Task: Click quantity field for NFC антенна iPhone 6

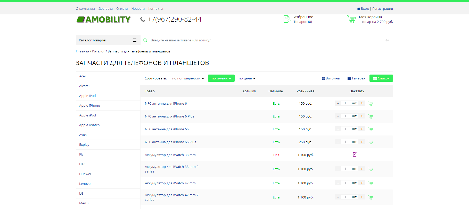Action: coord(345,103)
